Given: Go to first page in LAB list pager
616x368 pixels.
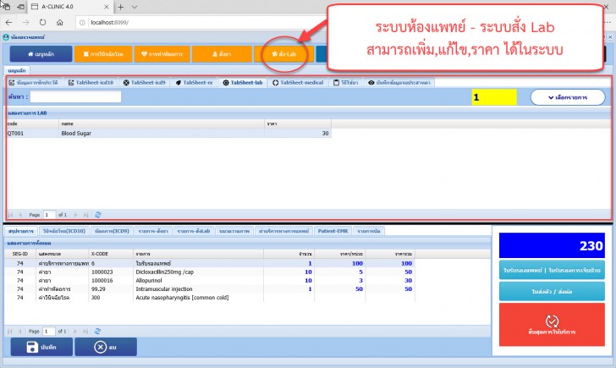Looking at the screenshot, I should (10, 215).
